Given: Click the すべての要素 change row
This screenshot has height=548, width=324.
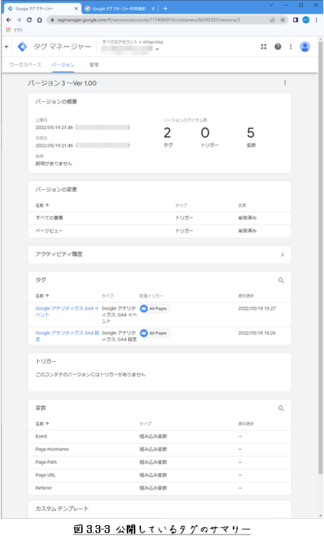Looking at the screenshot, I should tap(160, 218).
